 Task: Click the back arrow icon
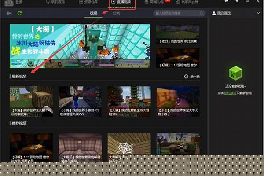click(x=9, y=14)
